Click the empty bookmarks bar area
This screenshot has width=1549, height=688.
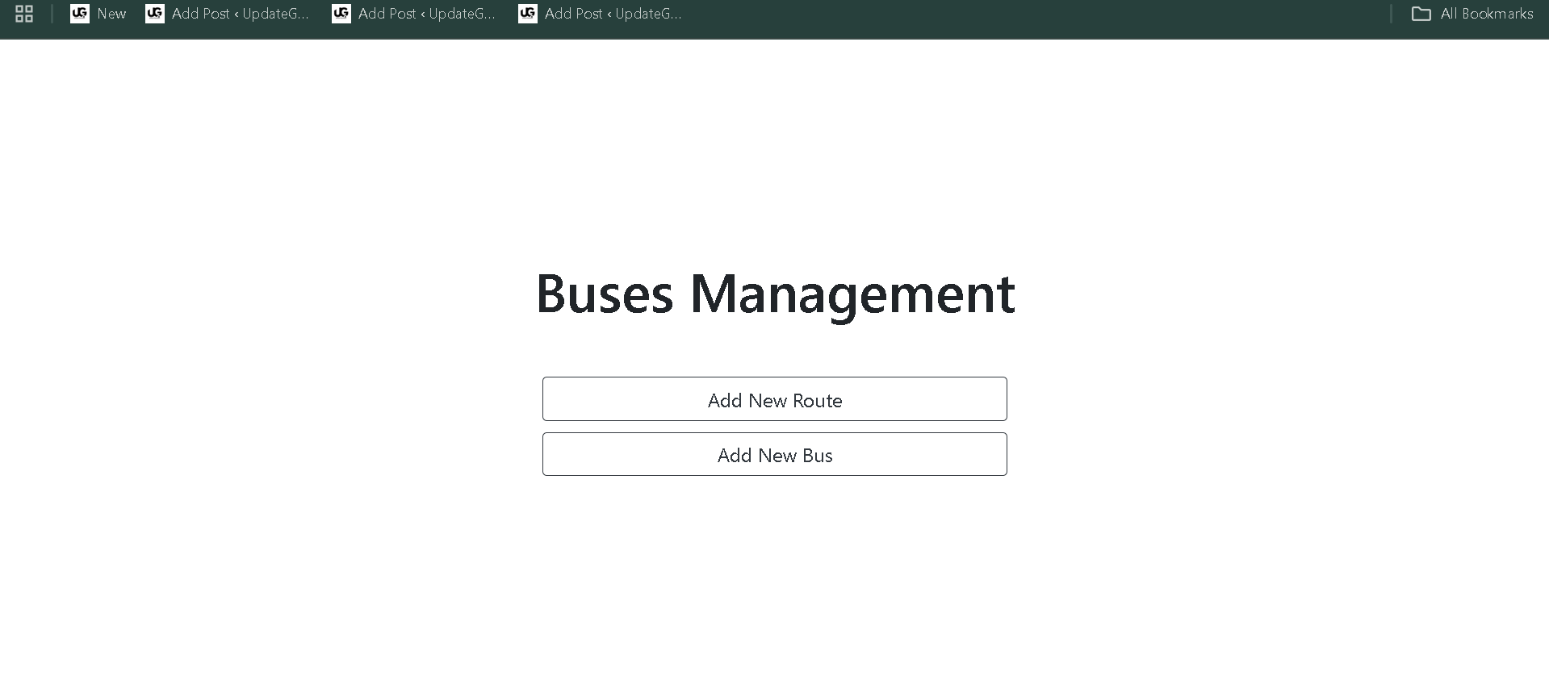coord(1033,14)
